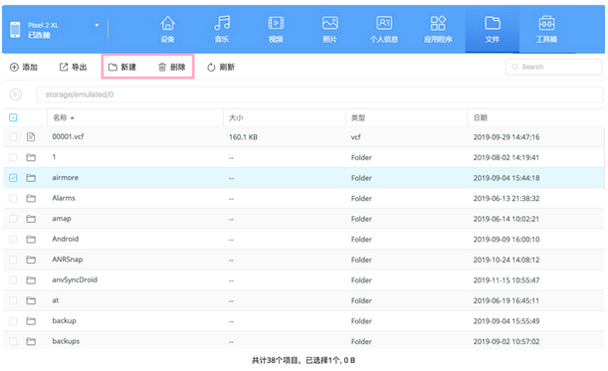
Task: Select the file name 00001.vcf
Action: (x=68, y=136)
